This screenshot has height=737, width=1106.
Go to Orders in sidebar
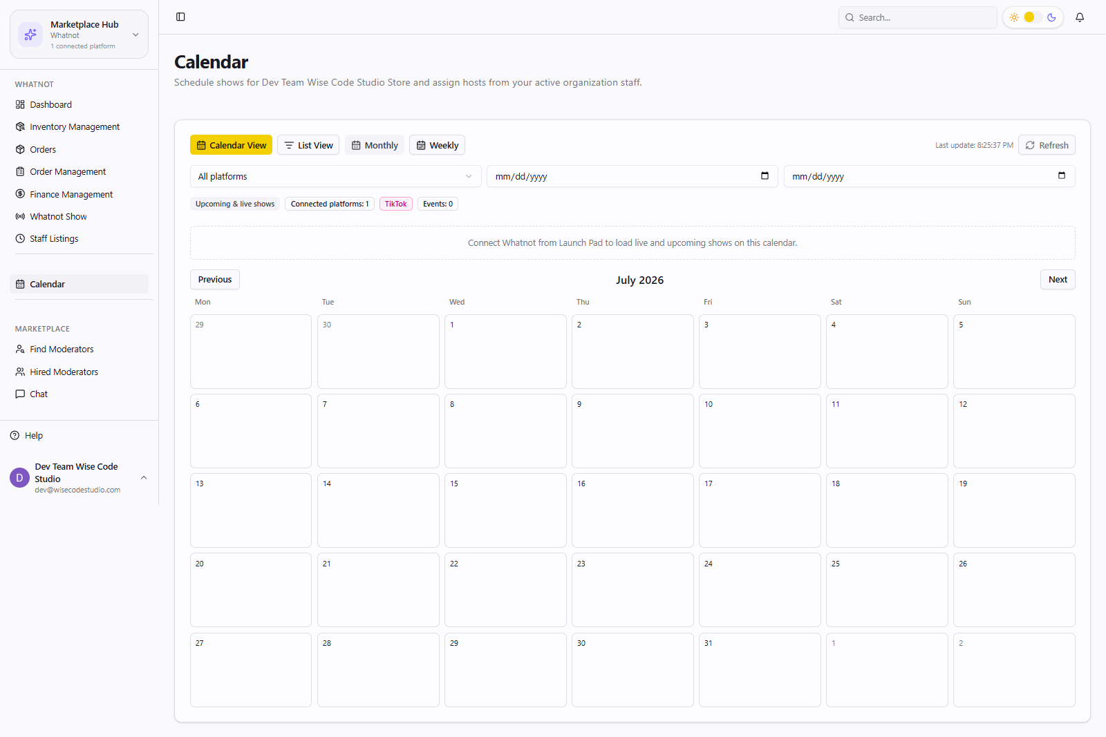(x=79, y=149)
